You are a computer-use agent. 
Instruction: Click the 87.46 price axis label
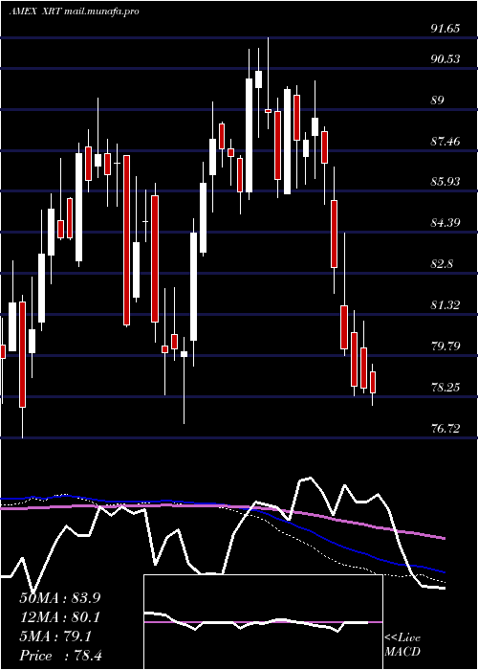pos(445,141)
